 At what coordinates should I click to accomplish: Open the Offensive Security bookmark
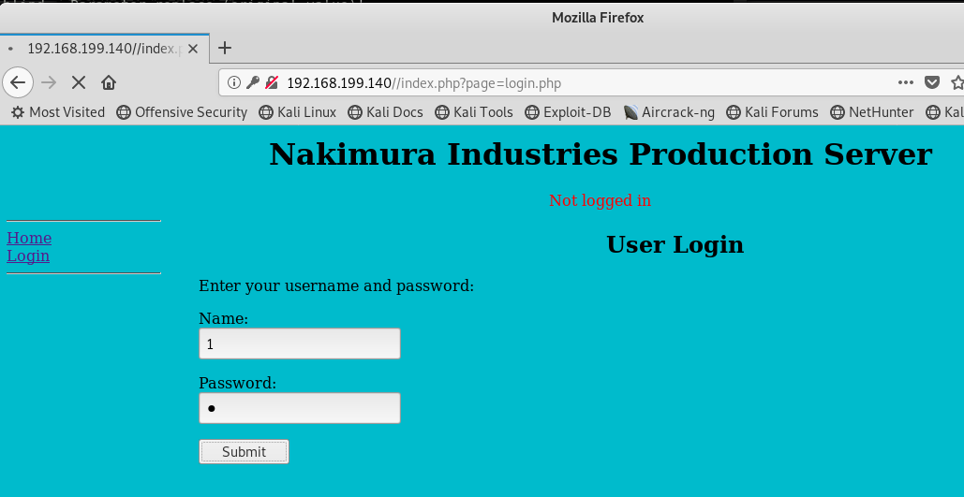(182, 112)
